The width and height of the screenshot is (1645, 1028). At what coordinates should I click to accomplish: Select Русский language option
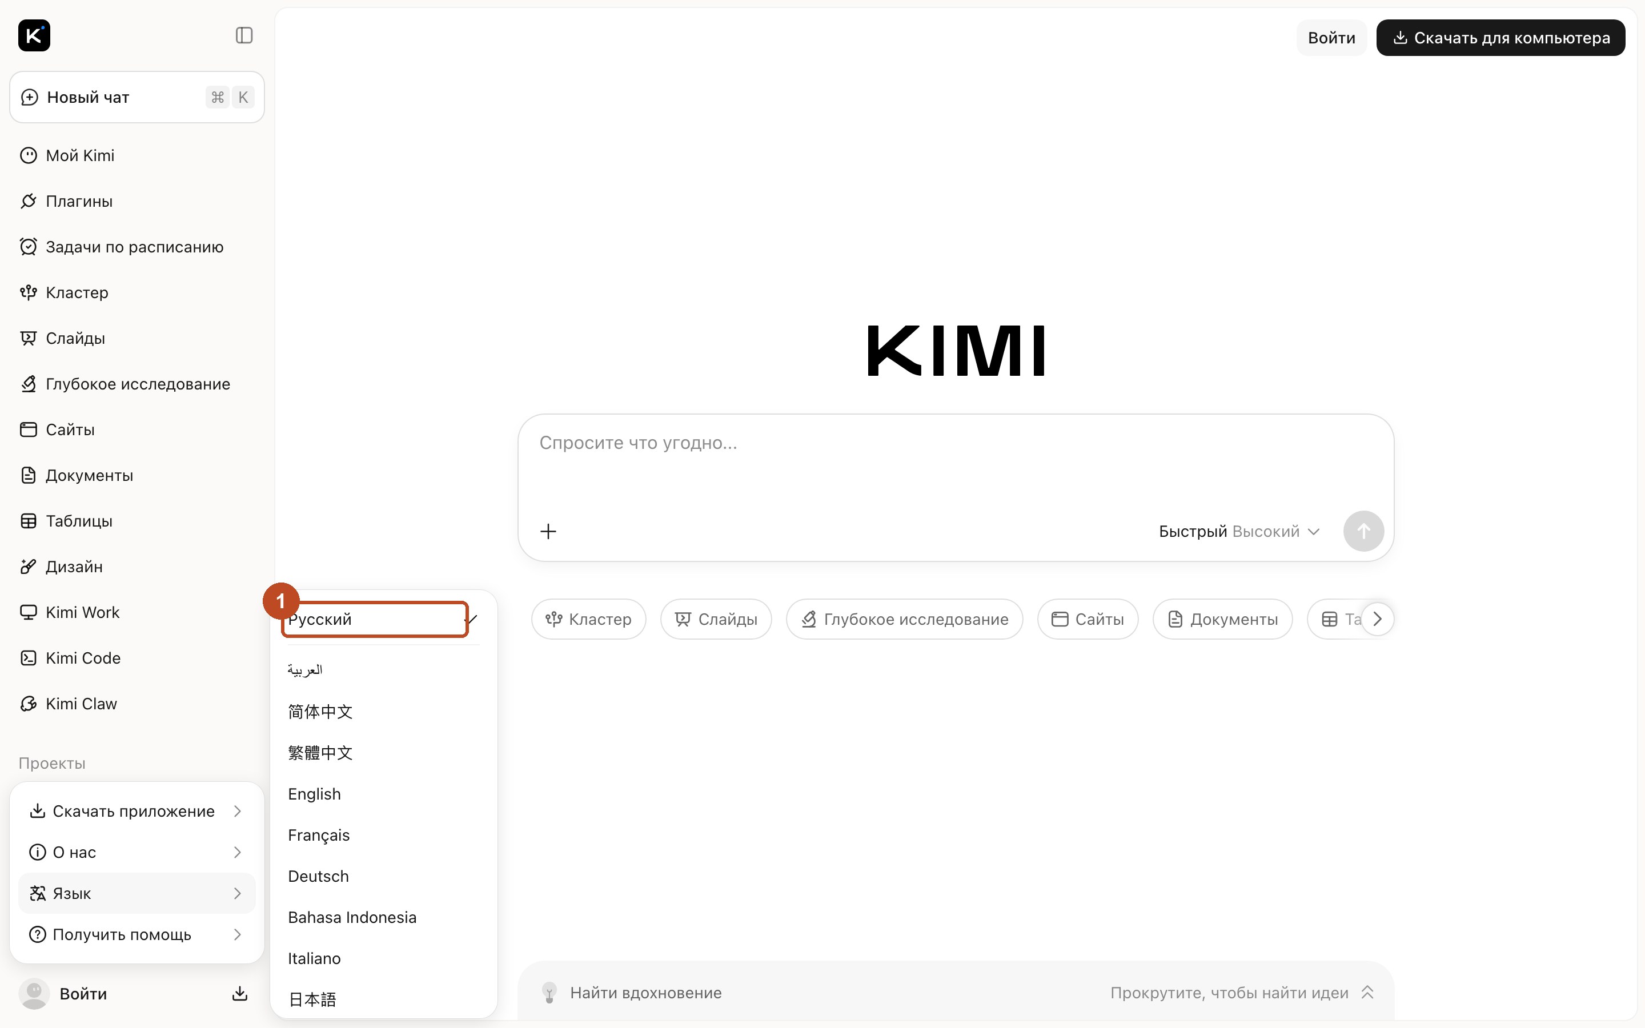click(x=383, y=620)
